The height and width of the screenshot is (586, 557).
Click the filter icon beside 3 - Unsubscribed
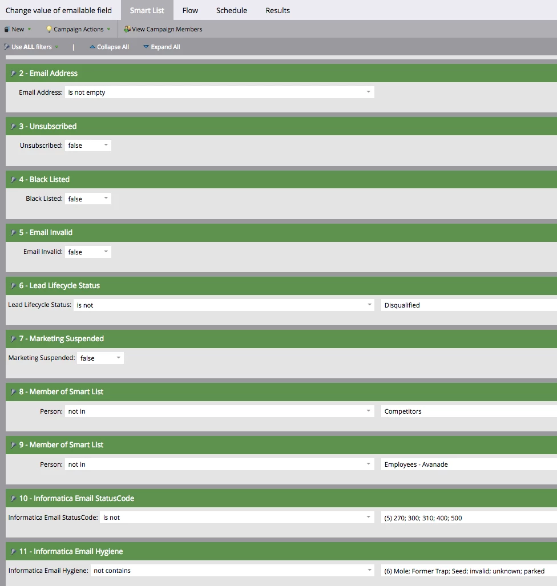(x=13, y=127)
